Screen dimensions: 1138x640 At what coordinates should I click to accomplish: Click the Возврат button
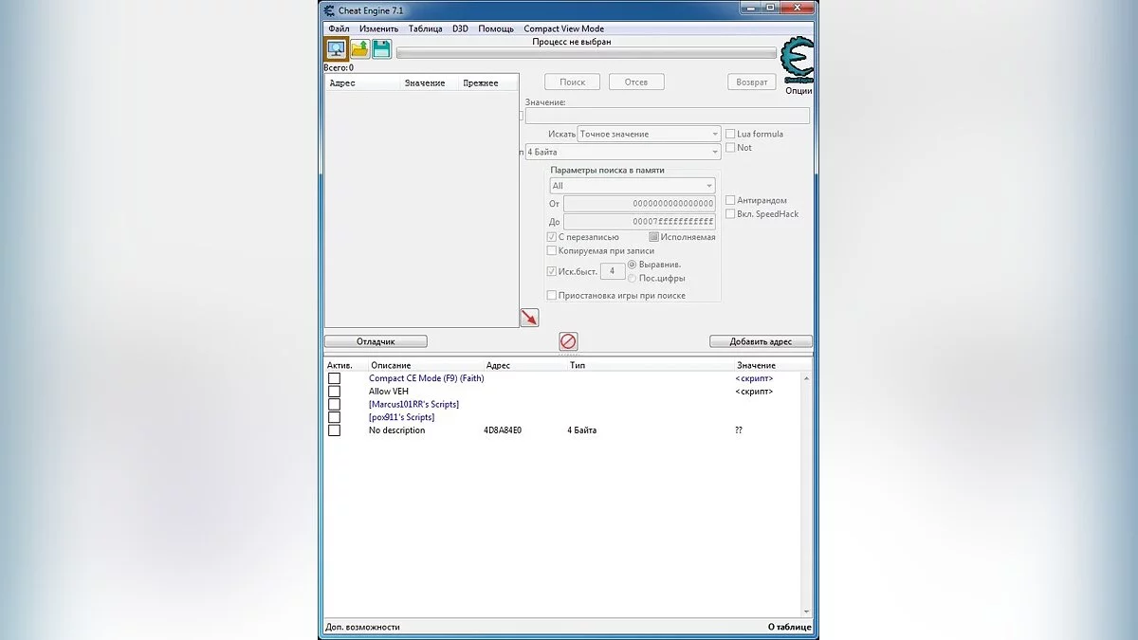[752, 82]
